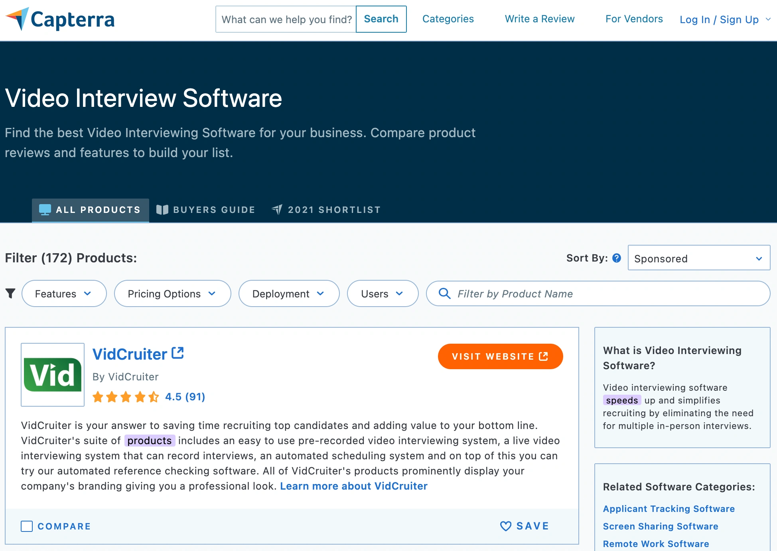
Task: Click the external link icon beside VidCruiter
Action: (x=177, y=353)
